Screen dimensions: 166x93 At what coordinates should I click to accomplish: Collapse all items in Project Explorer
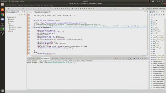pyautogui.click(x=19, y=15)
